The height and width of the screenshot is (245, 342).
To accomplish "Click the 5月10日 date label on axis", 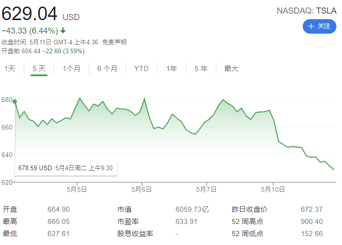I will [x=273, y=189].
